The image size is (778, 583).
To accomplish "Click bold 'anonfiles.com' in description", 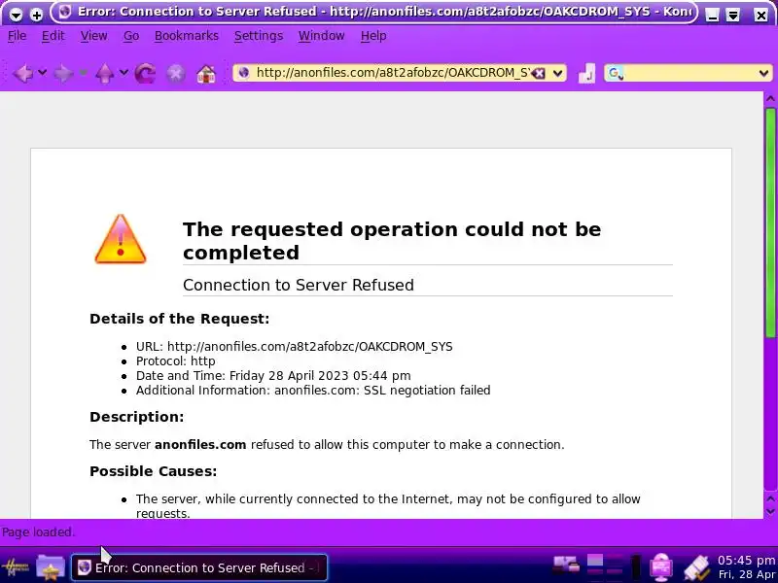I will click(x=200, y=445).
